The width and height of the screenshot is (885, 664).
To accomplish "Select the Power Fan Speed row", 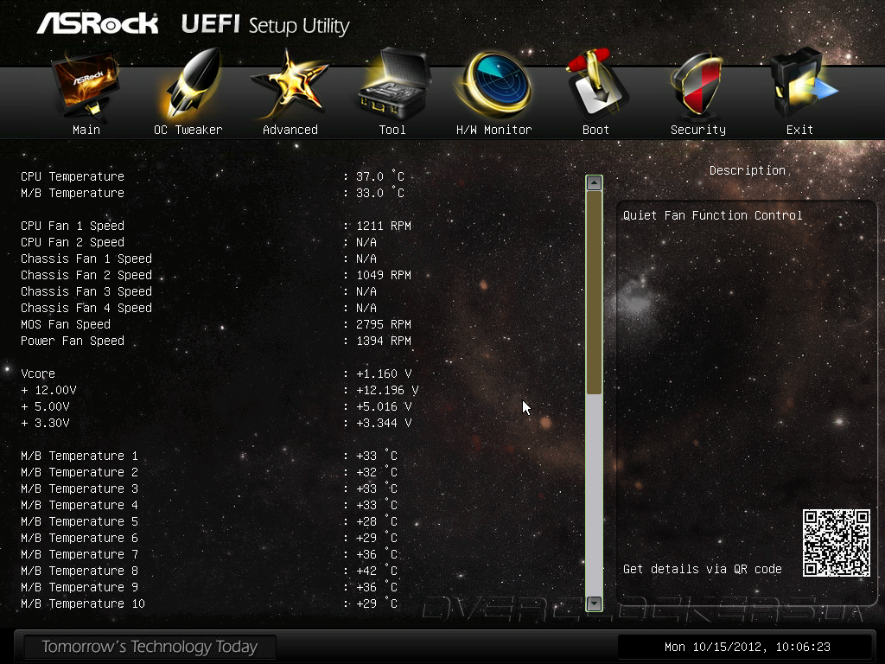I will click(x=216, y=341).
